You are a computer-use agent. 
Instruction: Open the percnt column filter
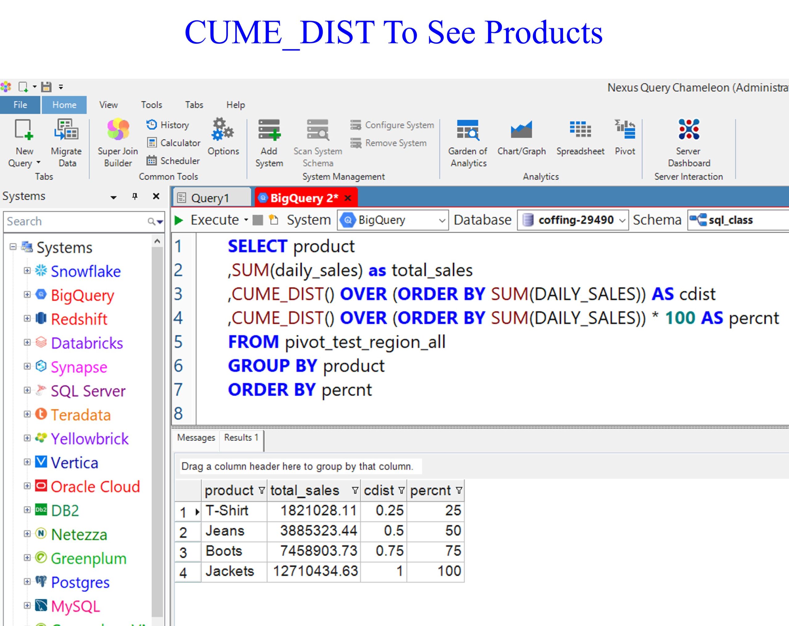[459, 491]
